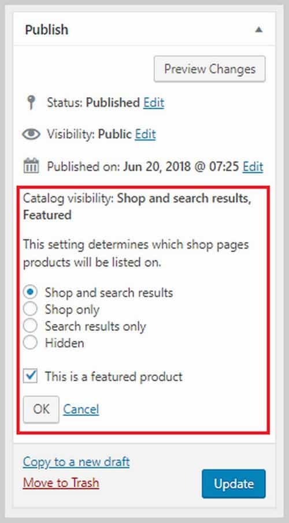Click the This is a featured product label

[x=114, y=377]
